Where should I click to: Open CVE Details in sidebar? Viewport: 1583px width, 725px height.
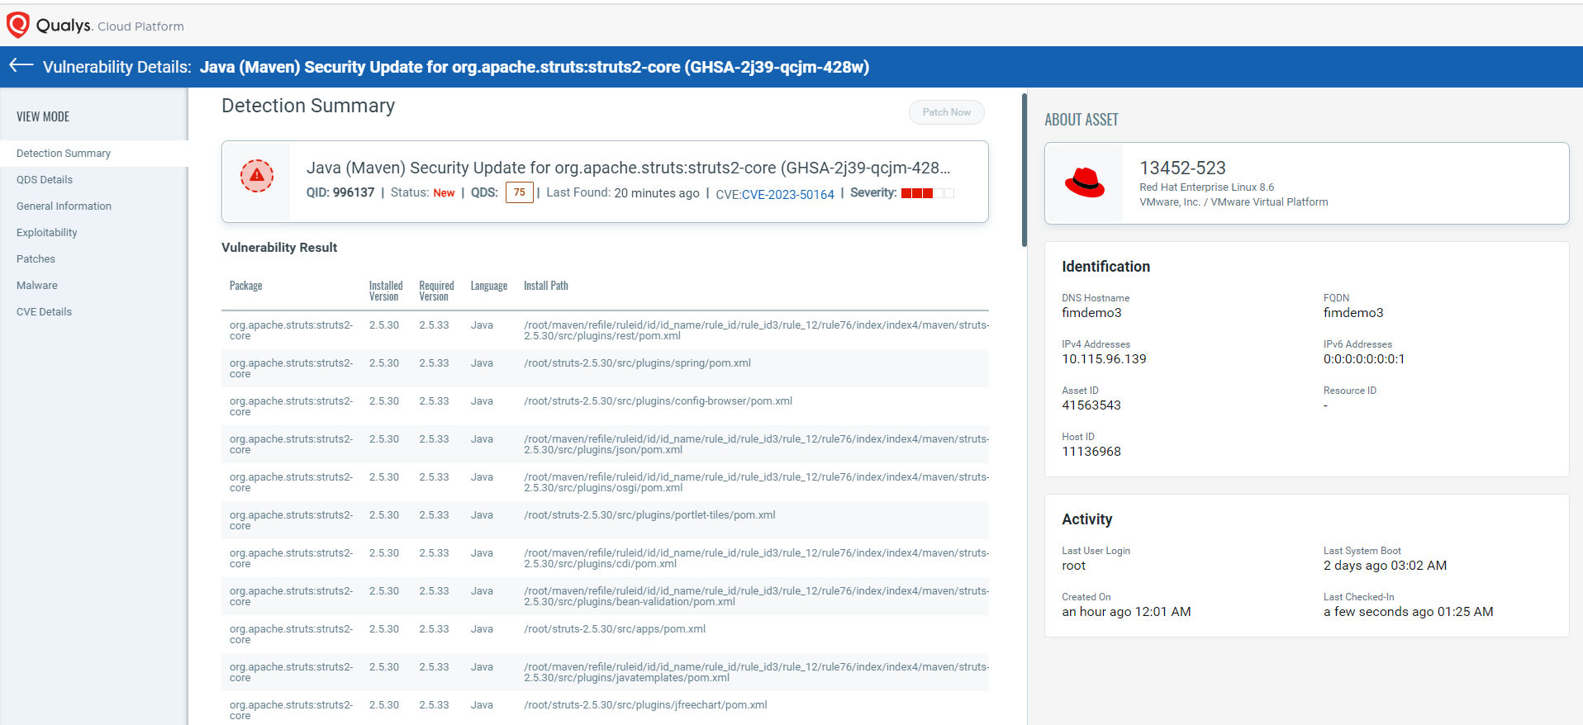(x=44, y=312)
